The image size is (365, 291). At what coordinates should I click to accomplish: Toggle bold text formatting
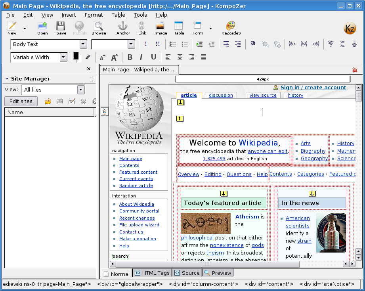coord(130,57)
